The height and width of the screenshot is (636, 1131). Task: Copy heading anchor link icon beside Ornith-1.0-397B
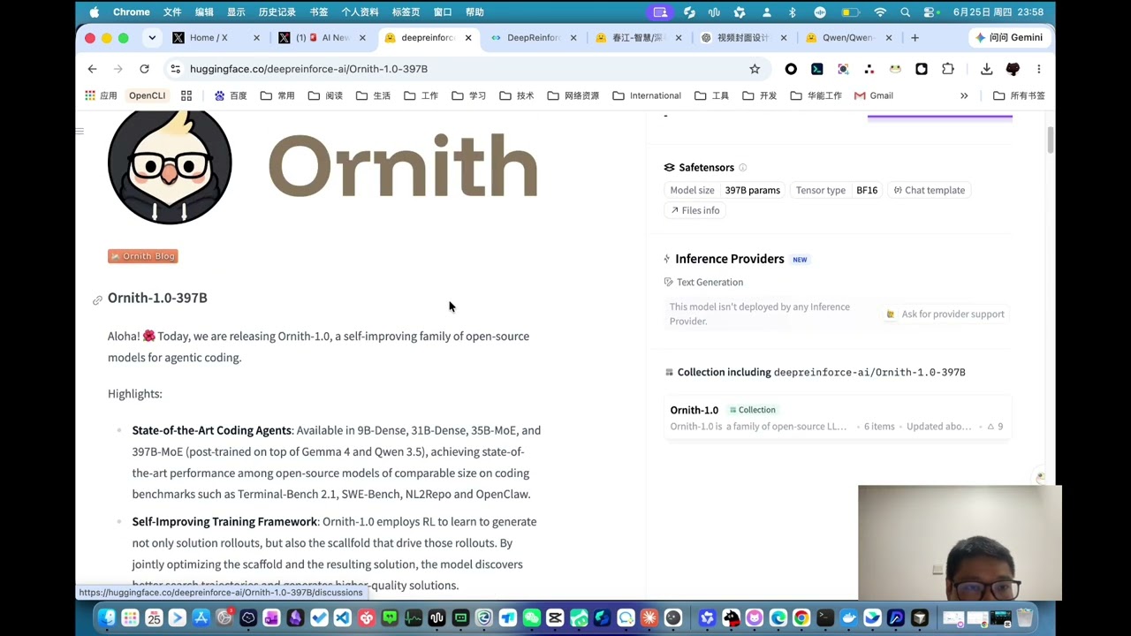click(97, 300)
